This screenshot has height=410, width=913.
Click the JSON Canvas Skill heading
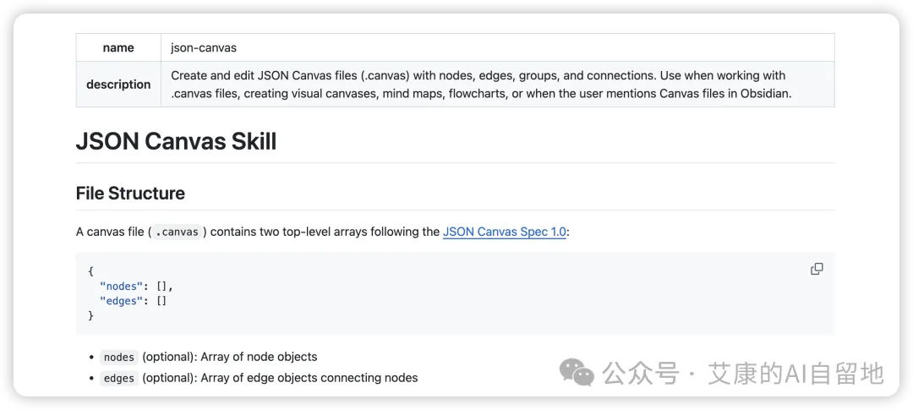[x=176, y=141]
